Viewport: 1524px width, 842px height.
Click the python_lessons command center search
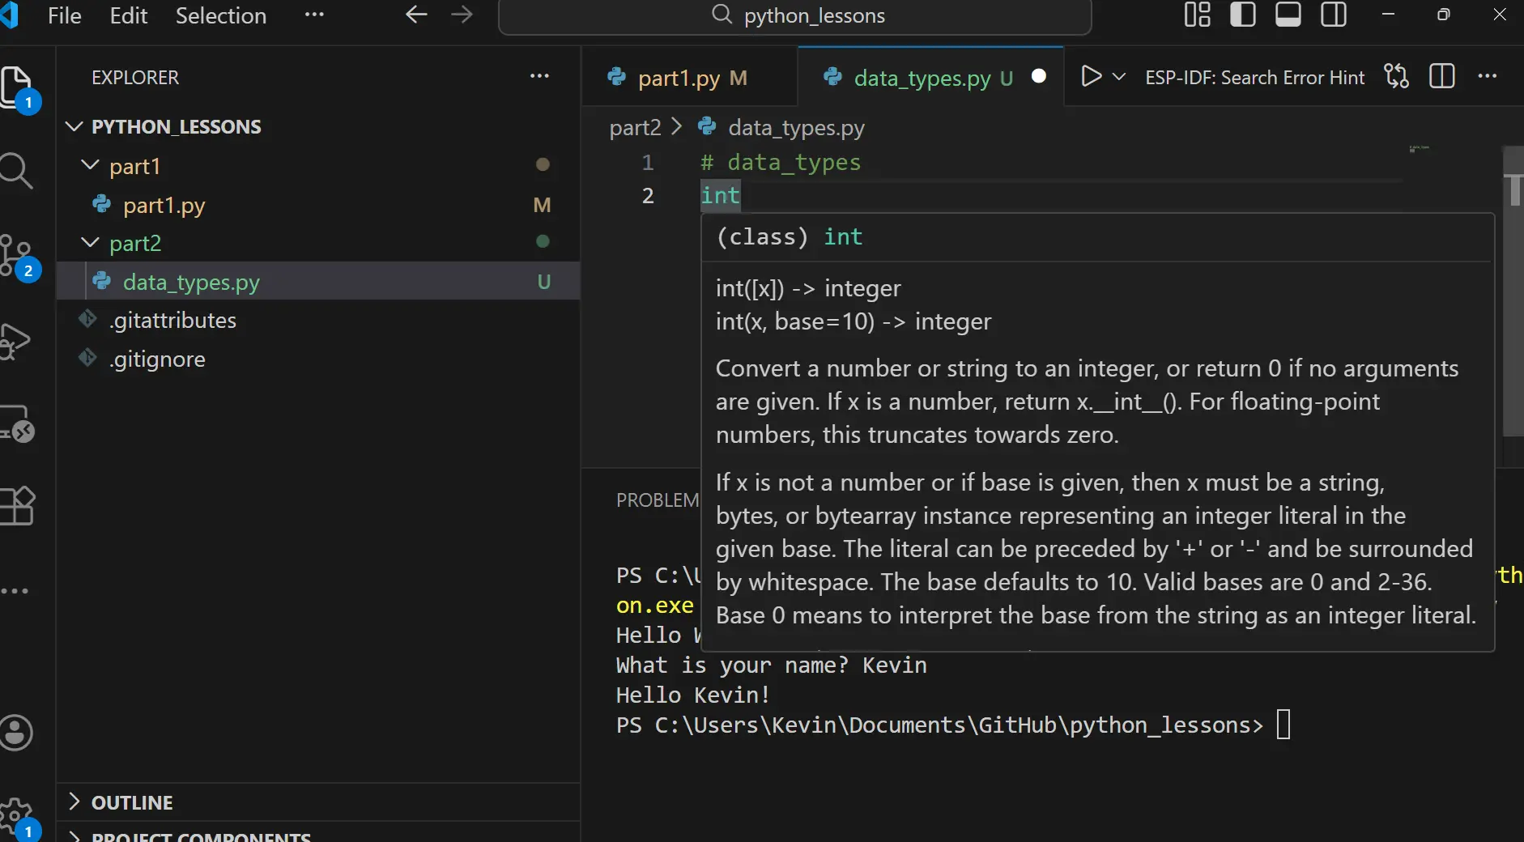(795, 16)
